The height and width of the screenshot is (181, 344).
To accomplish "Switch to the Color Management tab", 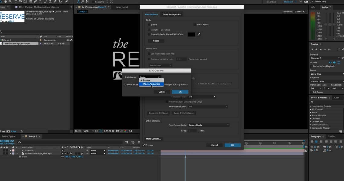I will pyautogui.click(x=172, y=14).
